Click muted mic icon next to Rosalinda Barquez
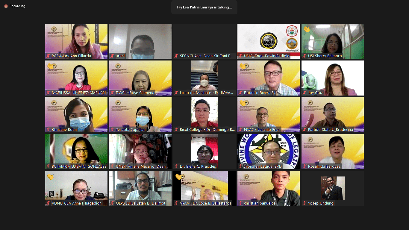The width and height of the screenshot is (409, 230). click(305, 167)
